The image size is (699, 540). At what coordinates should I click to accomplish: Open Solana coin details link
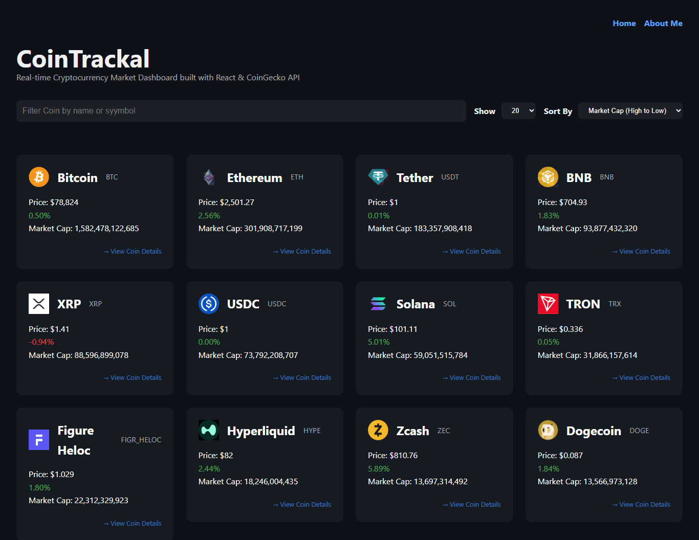pos(472,378)
